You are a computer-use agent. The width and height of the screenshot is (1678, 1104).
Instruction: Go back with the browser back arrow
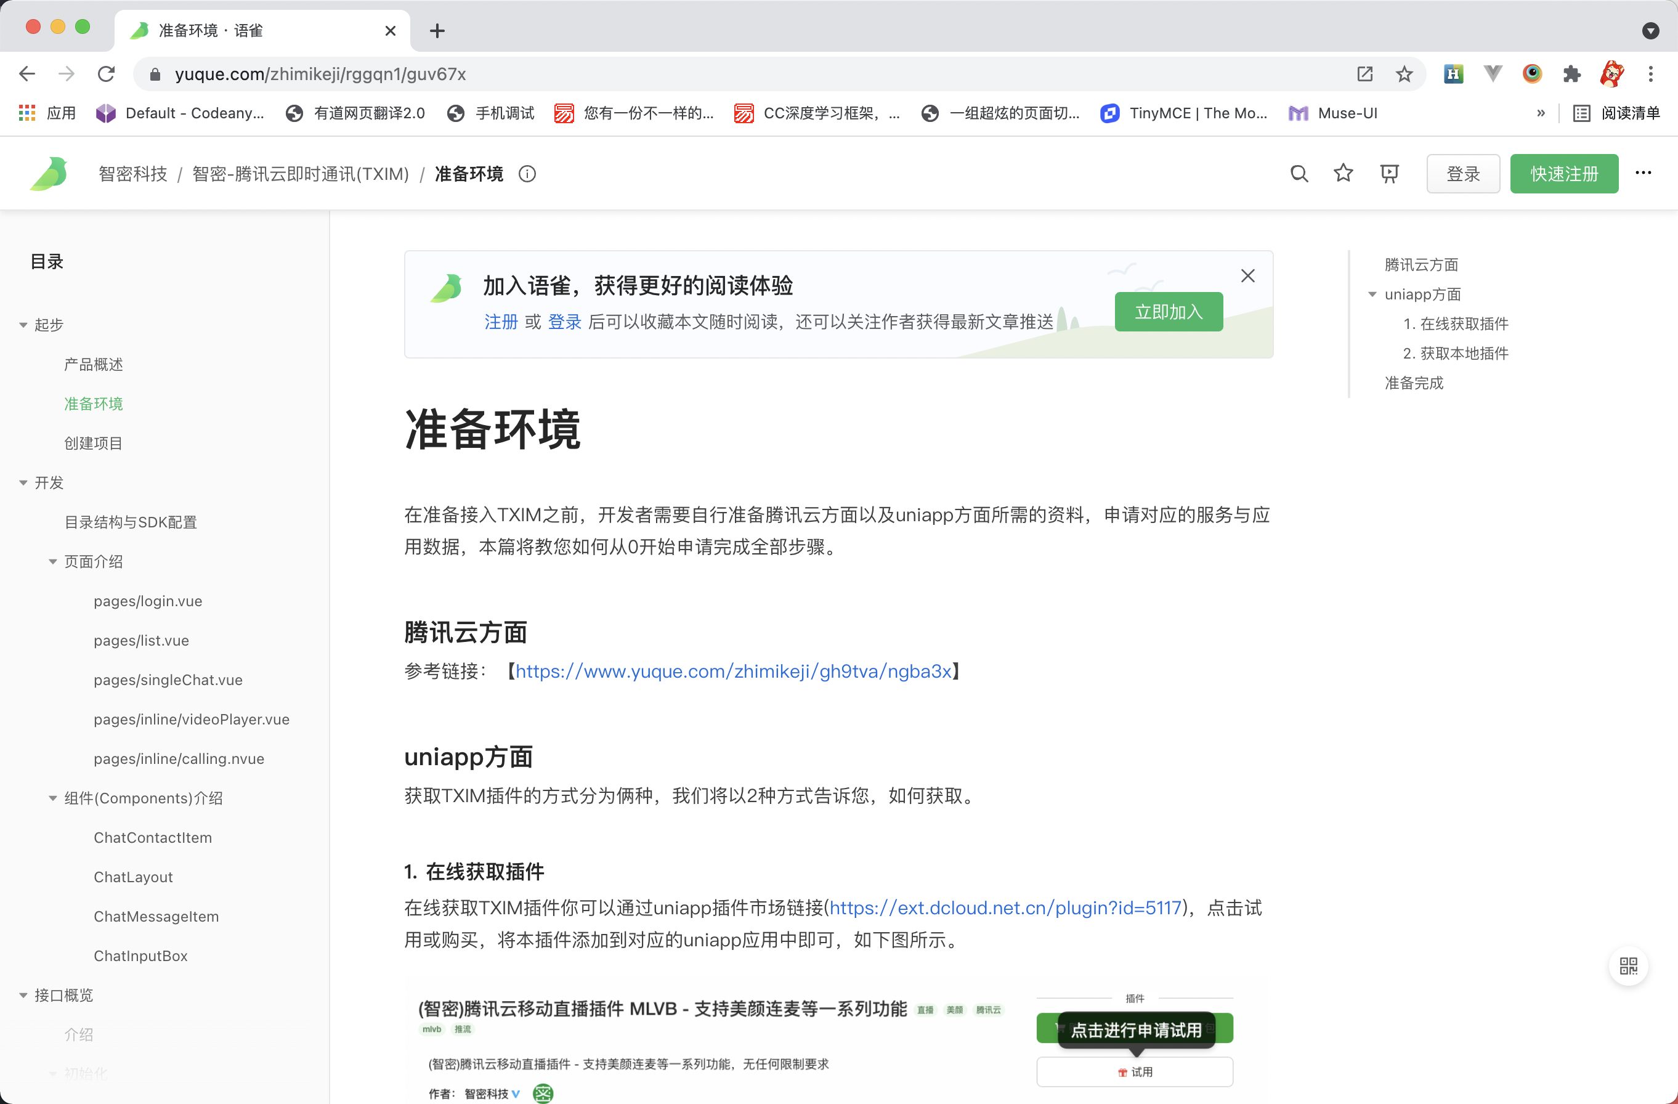26,73
